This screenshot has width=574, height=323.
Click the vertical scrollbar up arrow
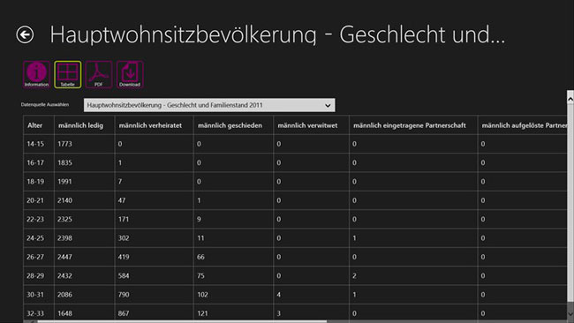coord(570,98)
